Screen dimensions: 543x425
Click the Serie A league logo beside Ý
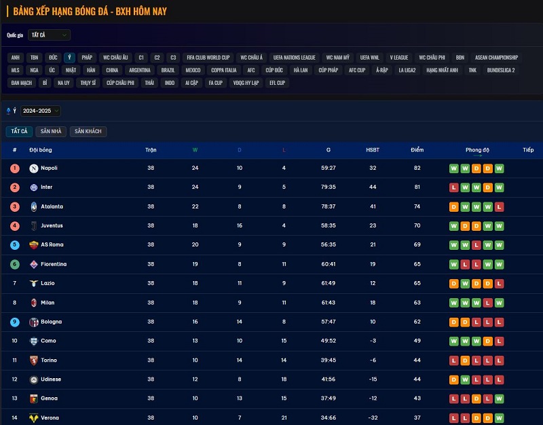tap(8, 111)
